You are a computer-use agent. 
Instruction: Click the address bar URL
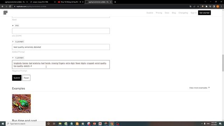[x=31, y=6]
